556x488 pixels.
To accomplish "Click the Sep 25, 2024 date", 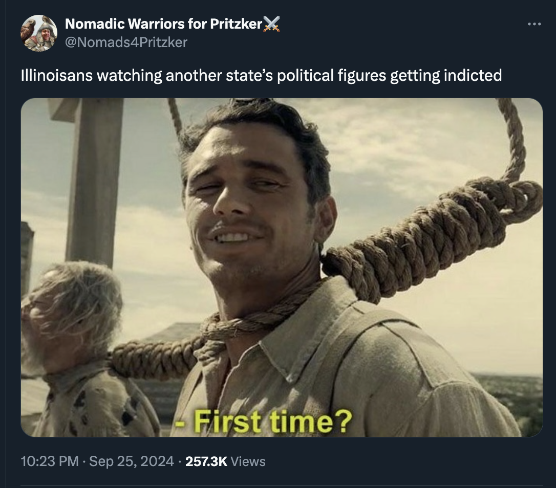I will coord(132,461).
